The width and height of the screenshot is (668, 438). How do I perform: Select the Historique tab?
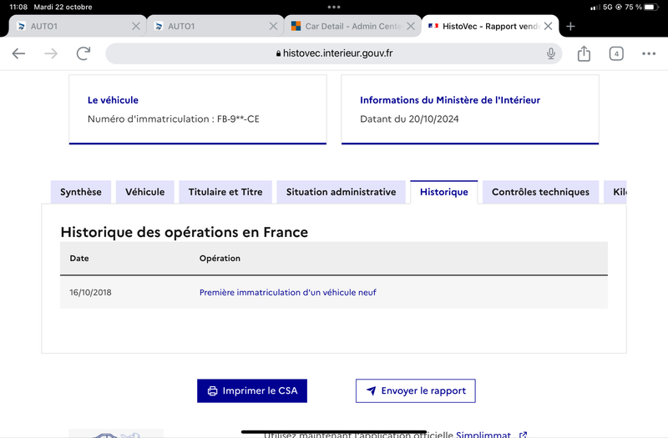click(444, 192)
